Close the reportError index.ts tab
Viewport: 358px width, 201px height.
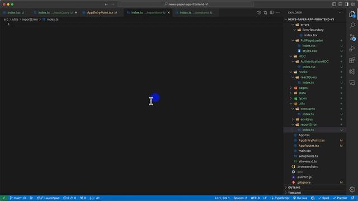pos(169,12)
